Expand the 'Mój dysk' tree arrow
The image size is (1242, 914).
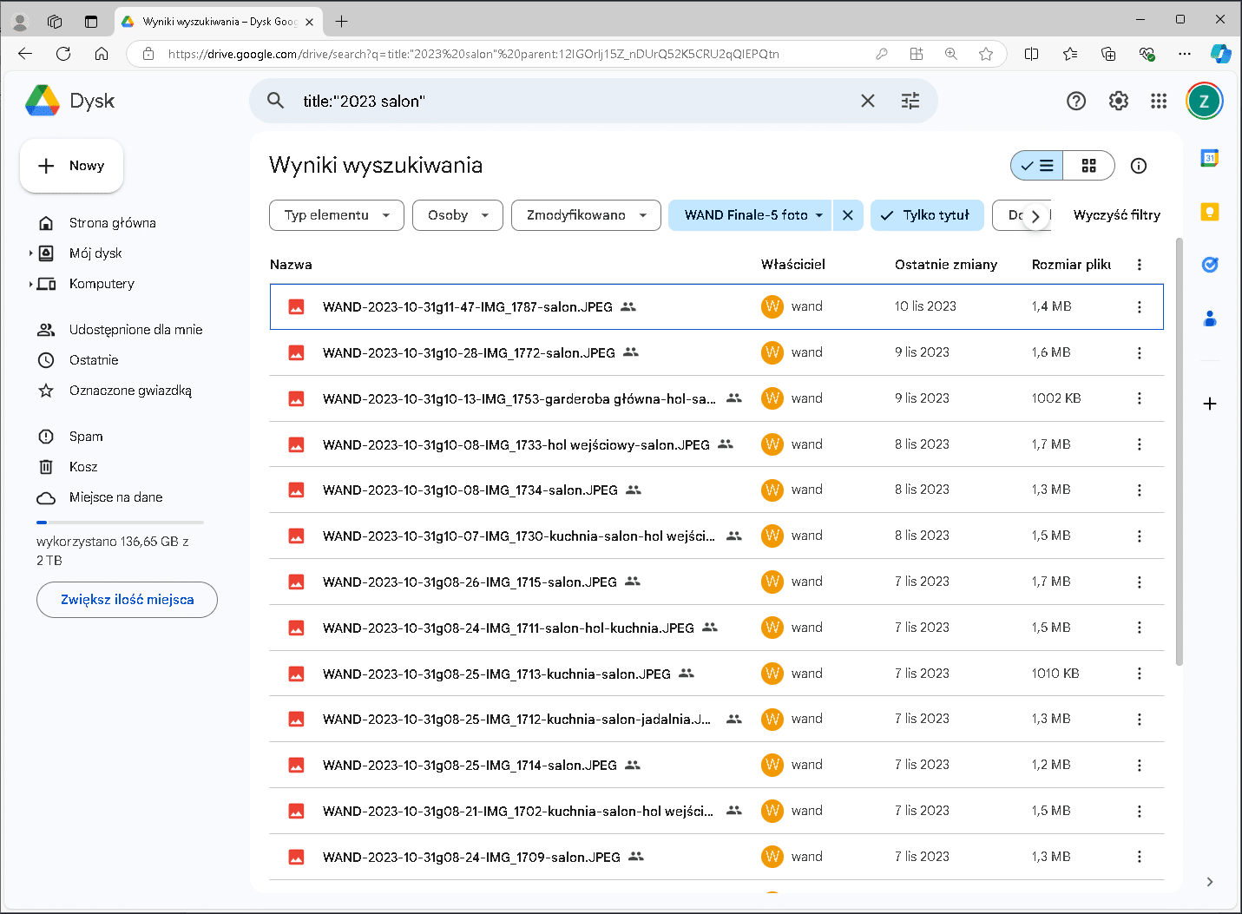30,253
